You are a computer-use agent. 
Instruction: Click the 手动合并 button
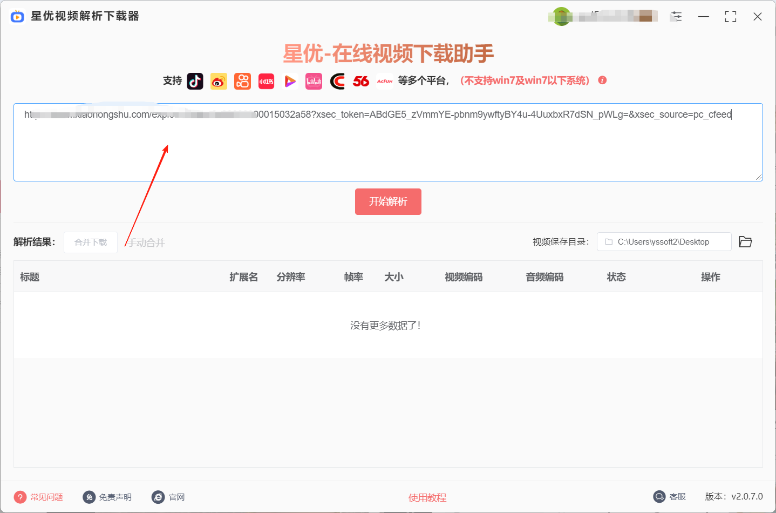pos(146,242)
